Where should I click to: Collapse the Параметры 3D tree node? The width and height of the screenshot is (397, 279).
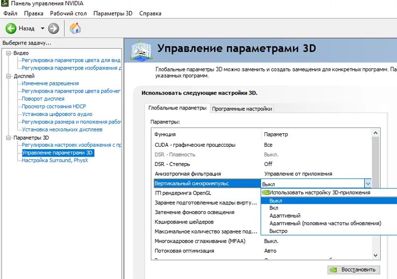pos(8,138)
